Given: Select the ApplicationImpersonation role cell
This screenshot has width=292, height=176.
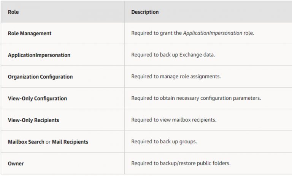Looking at the screenshot, I should pos(63,55).
